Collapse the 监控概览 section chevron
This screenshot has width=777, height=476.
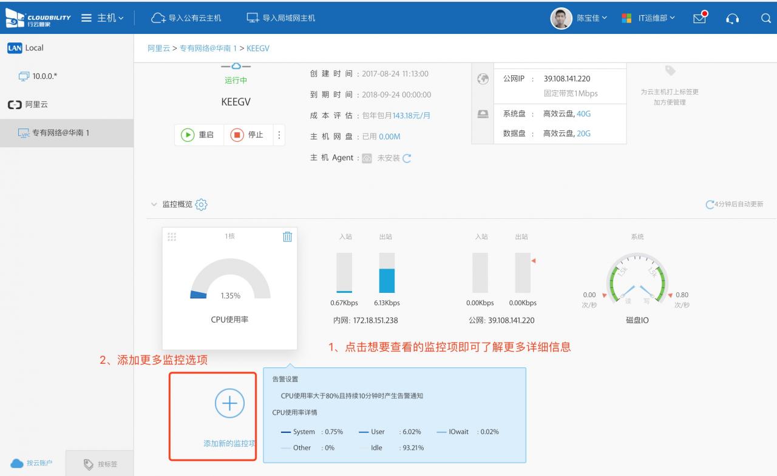point(154,205)
